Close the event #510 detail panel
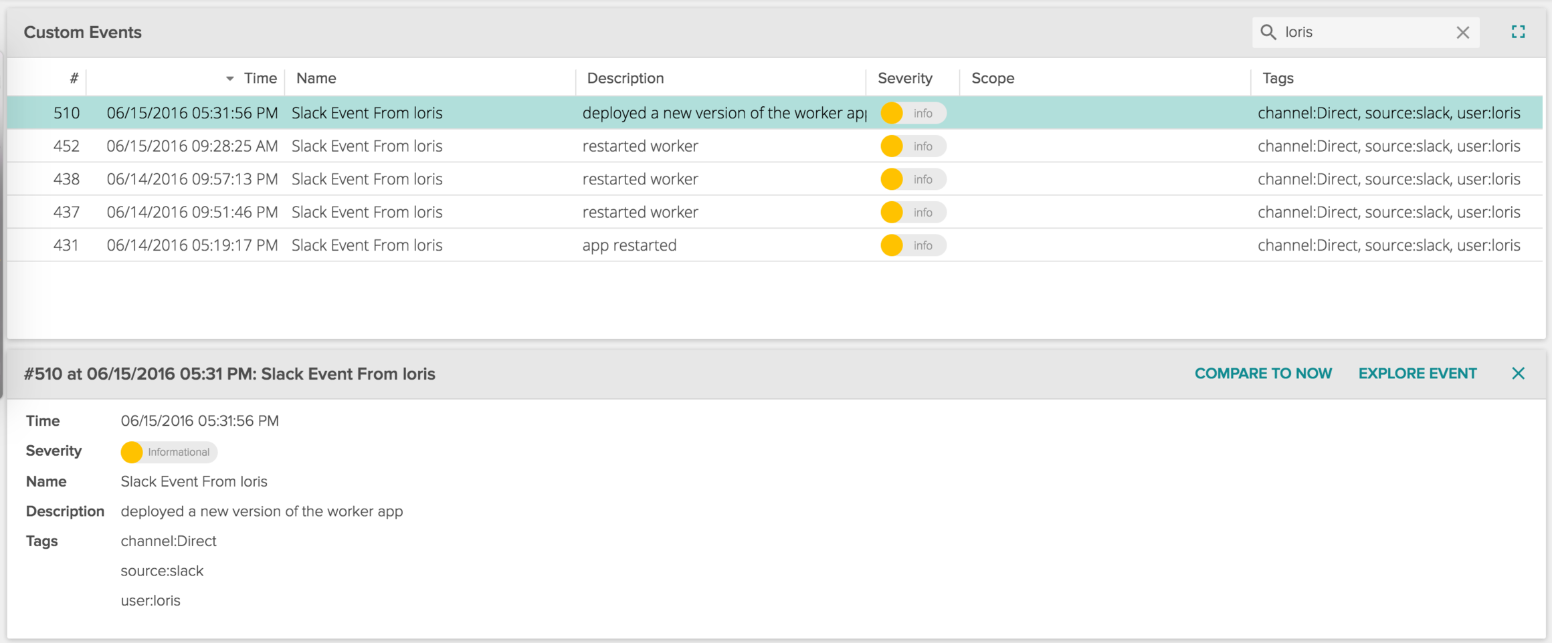The height and width of the screenshot is (643, 1552). pyautogui.click(x=1518, y=374)
